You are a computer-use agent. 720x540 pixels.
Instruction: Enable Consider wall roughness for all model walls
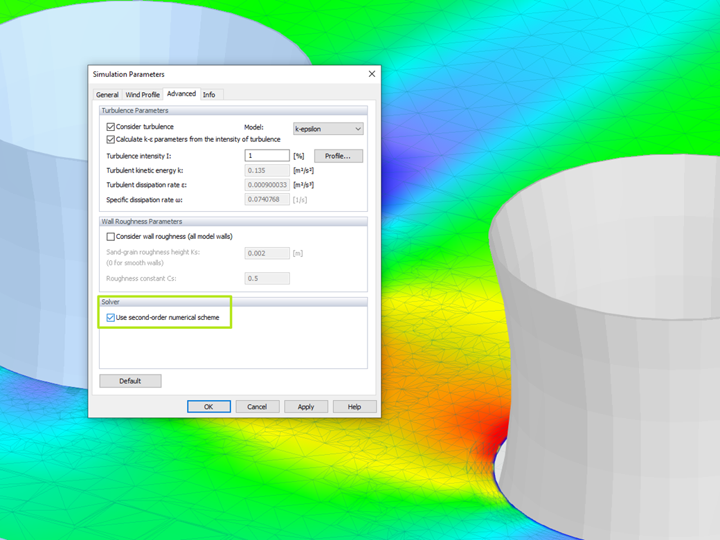[x=110, y=236]
